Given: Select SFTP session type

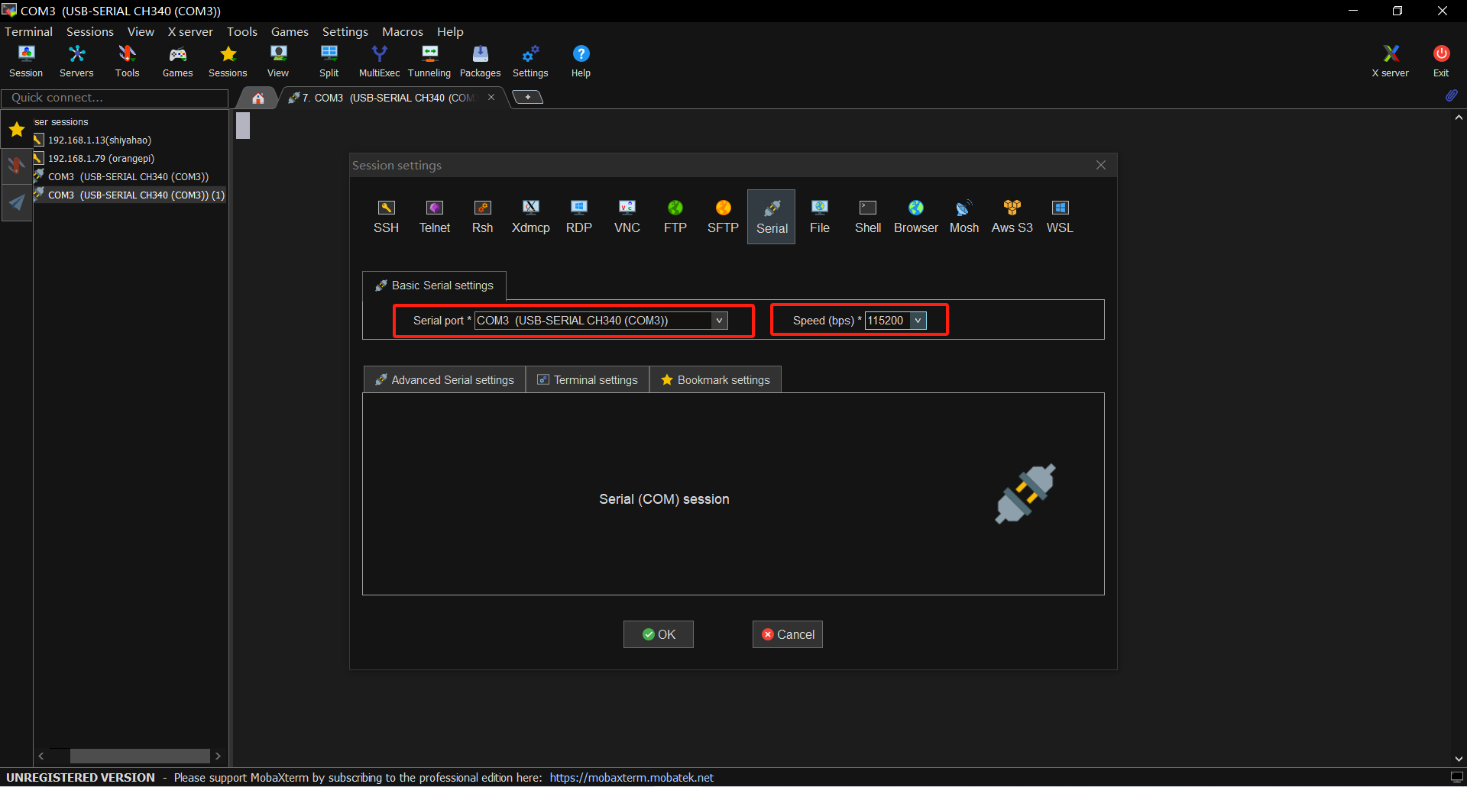Looking at the screenshot, I should pyautogui.click(x=723, y=217).
